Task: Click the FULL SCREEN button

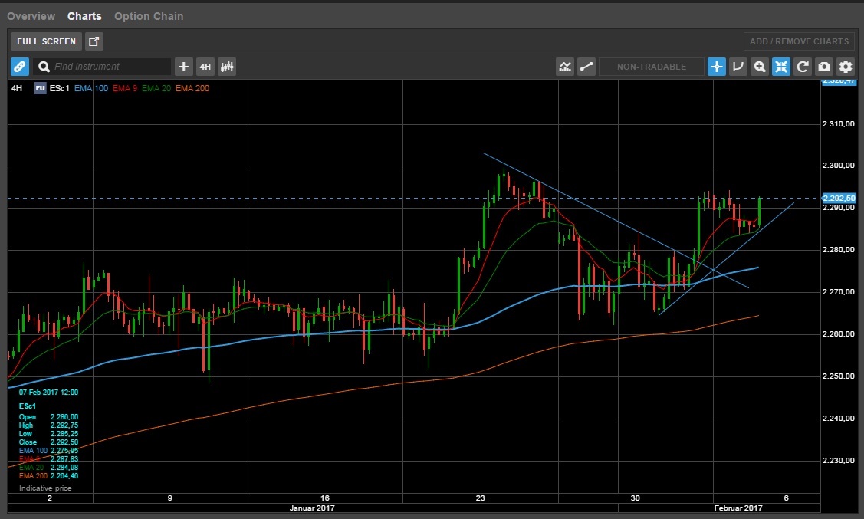Action: (x=46, y=41)
